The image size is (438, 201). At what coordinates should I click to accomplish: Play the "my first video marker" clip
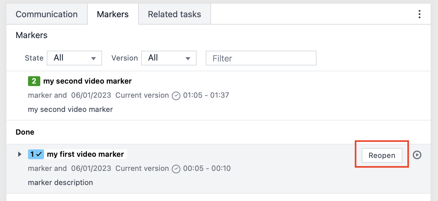(417, 155)
